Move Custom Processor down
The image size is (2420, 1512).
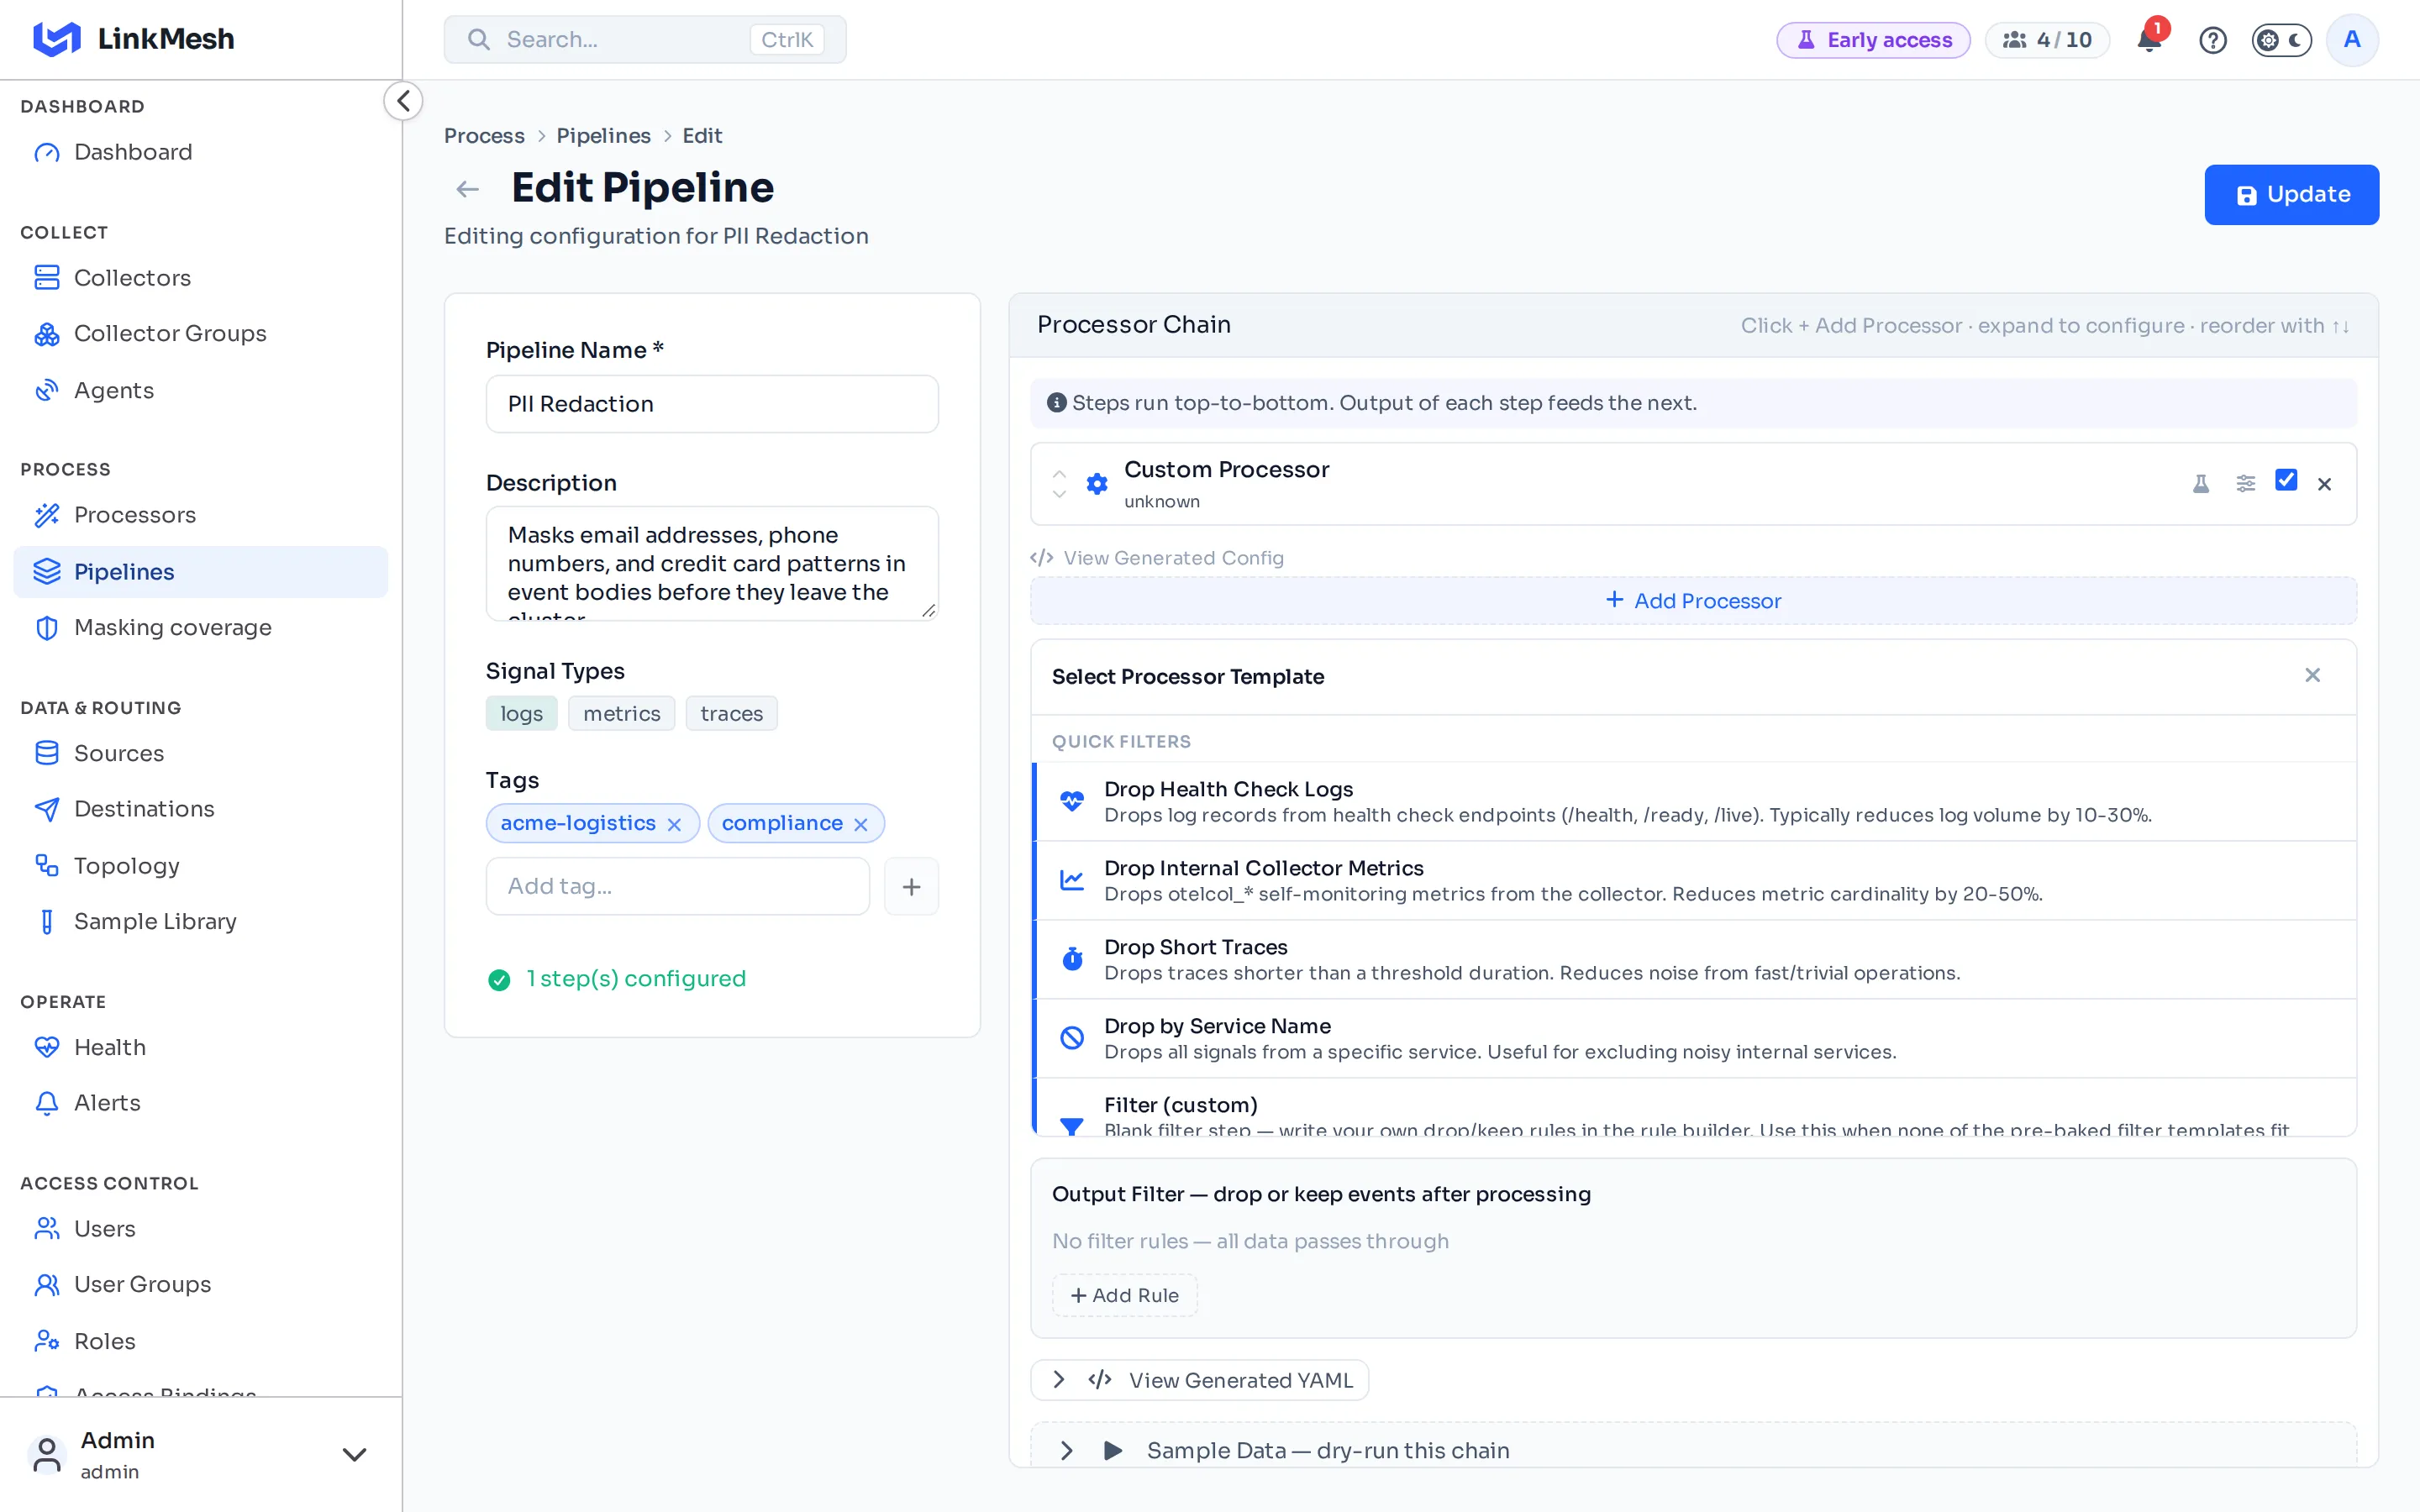point(1059,495)
